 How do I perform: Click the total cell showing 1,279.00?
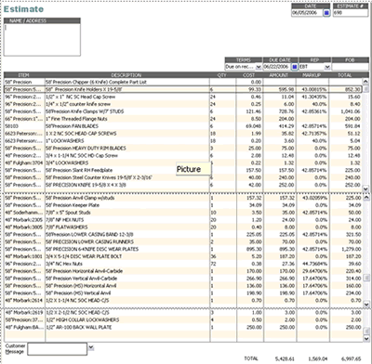point(345,249)
